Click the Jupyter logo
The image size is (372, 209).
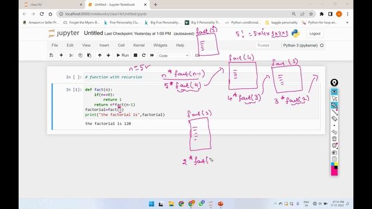(63, 34)
